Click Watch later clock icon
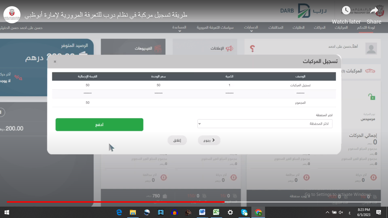The image size is (388, 218). point(346,11)
